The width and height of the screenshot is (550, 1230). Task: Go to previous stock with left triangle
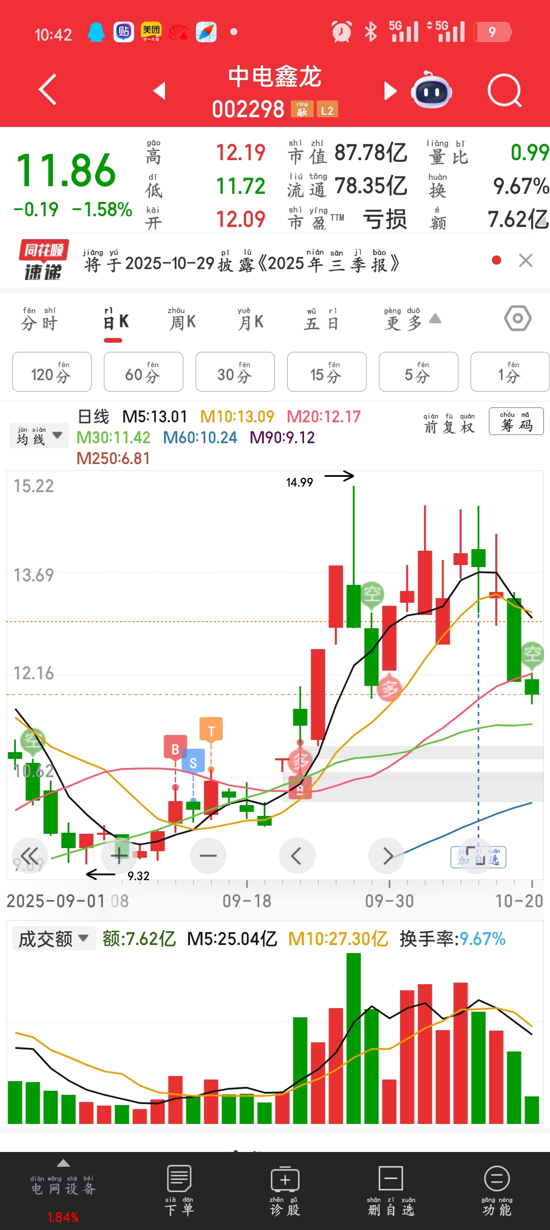point(160,90)
